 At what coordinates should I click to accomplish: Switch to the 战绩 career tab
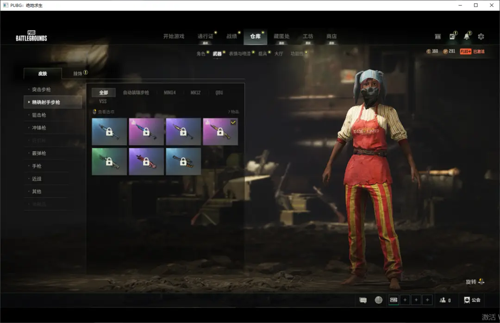tap(232, 37)
